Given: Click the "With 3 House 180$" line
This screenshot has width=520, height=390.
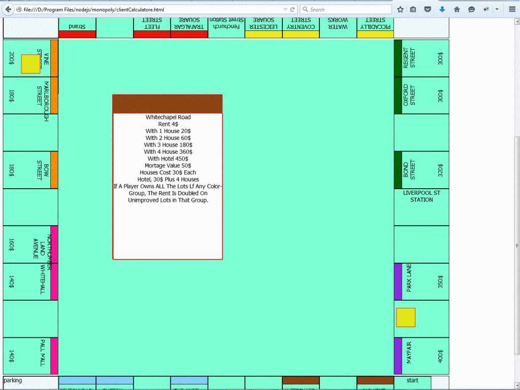Looking at the screenshot, I should (168, 145).
